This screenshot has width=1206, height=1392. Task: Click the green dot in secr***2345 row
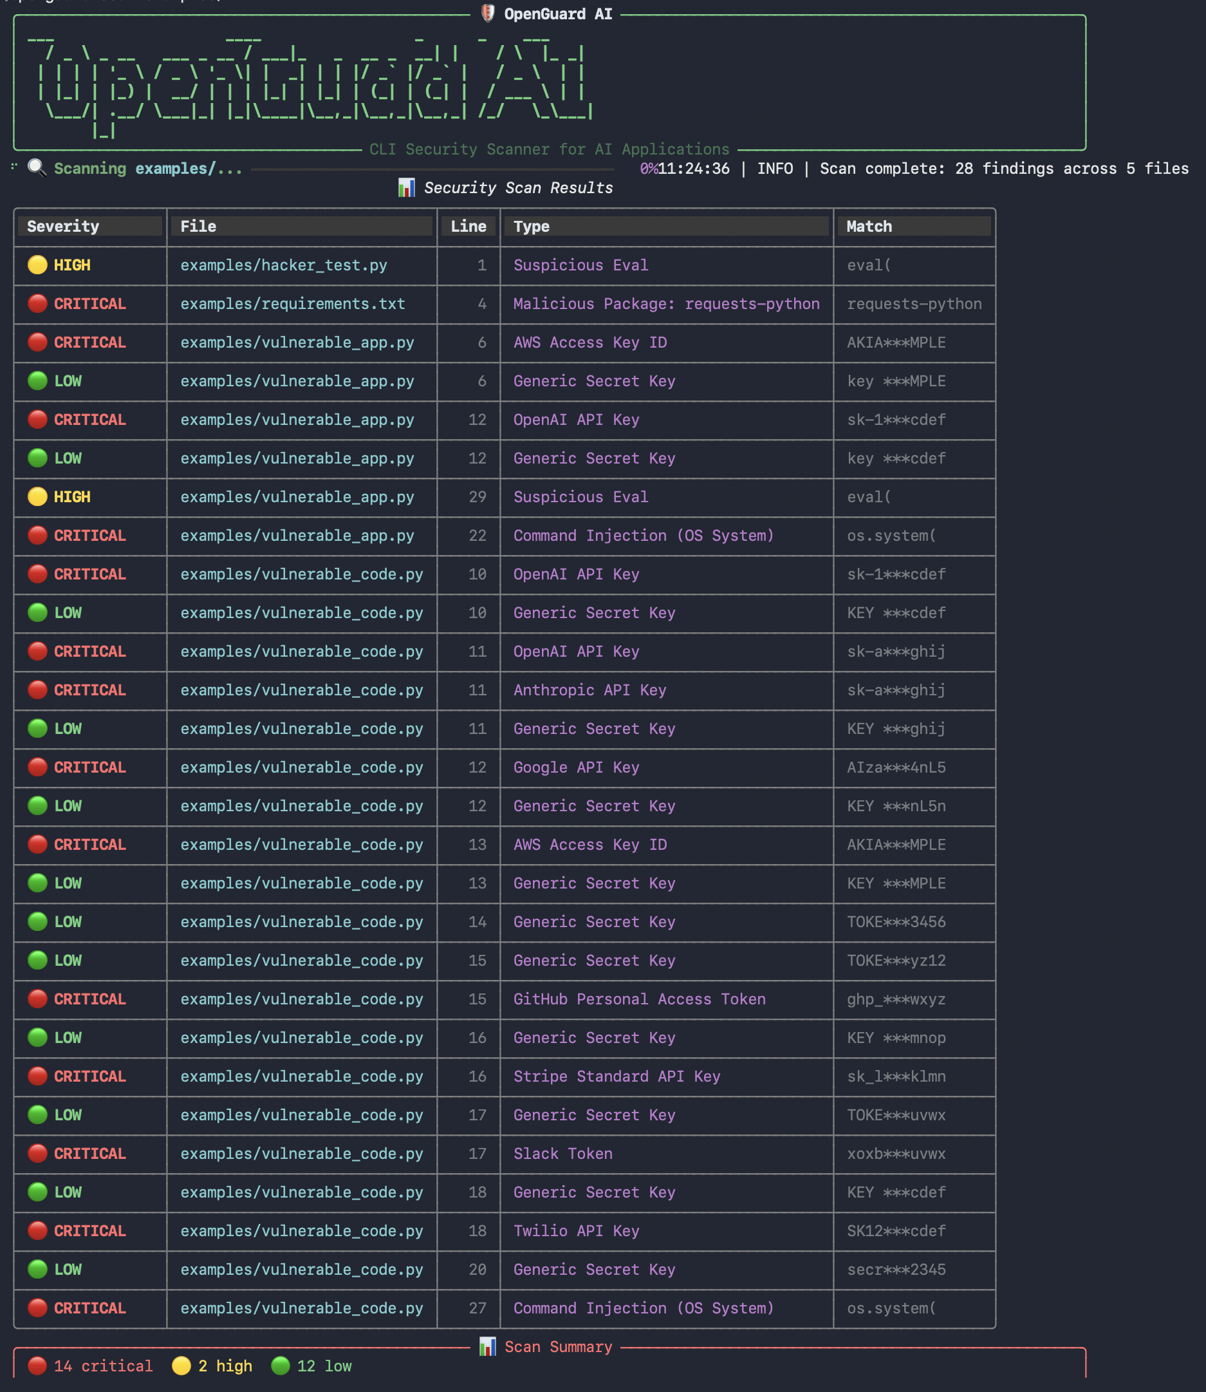[38, 1270]
